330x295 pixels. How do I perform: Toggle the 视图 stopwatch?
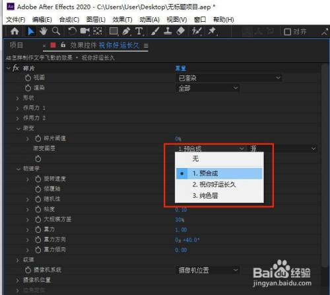28,78
